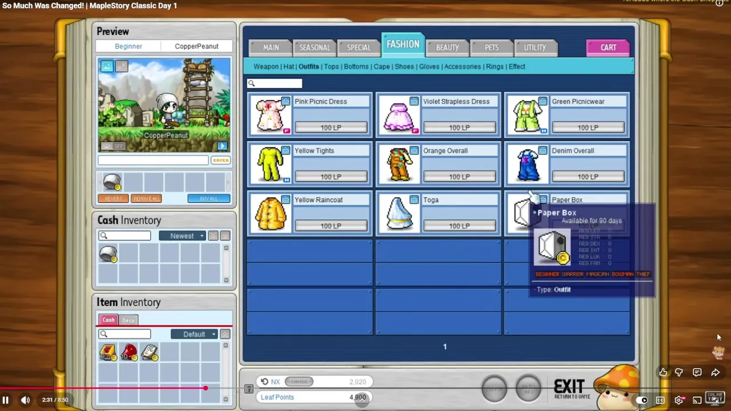Click wardrobe icon on Violet Strapless Dress
The image size is (731, 411).
click(413, 101)
